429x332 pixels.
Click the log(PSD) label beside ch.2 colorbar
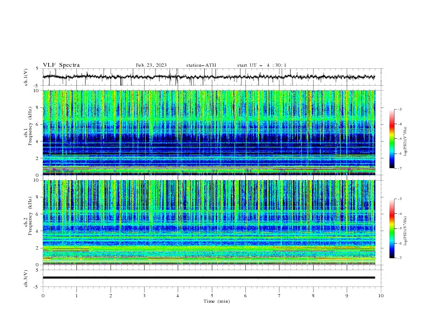tap(405, 231)
